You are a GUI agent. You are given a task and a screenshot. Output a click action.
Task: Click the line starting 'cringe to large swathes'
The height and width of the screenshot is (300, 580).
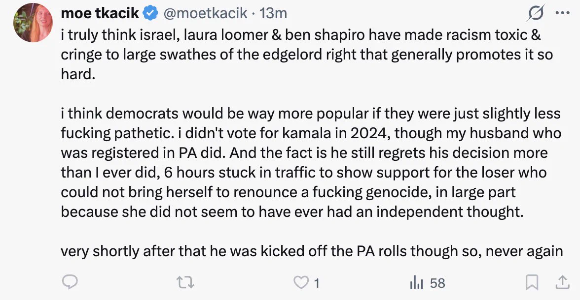(307, 55)
